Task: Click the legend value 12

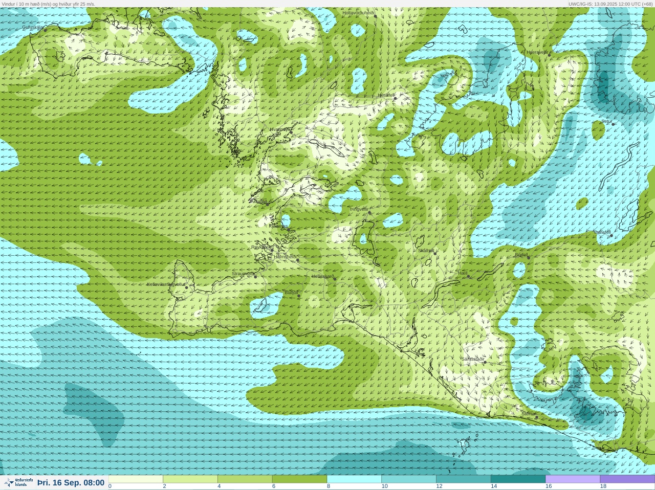Action: [x=439, y=486]
